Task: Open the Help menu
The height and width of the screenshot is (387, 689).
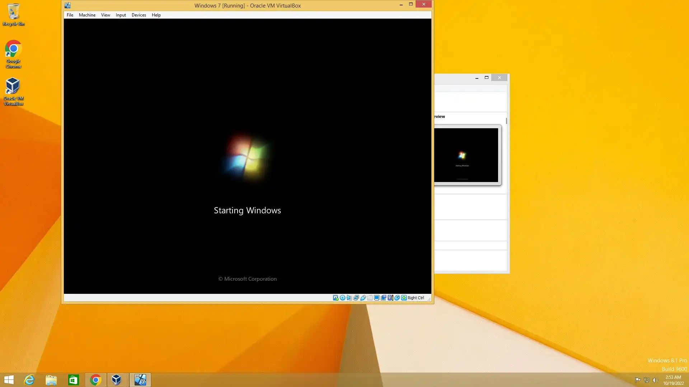Action: [x=156, y=15]
